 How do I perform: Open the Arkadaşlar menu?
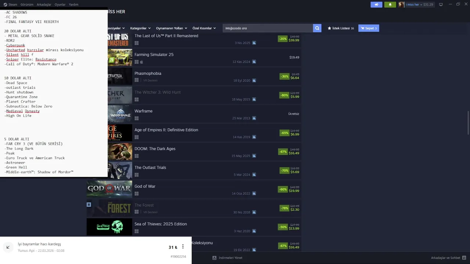(44, 4)
